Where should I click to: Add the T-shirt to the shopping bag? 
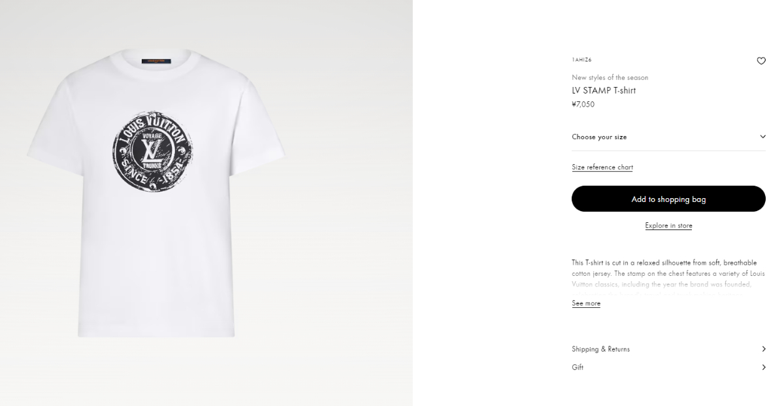[668, 199]
